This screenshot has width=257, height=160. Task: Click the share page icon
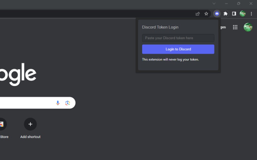point(197,14)
